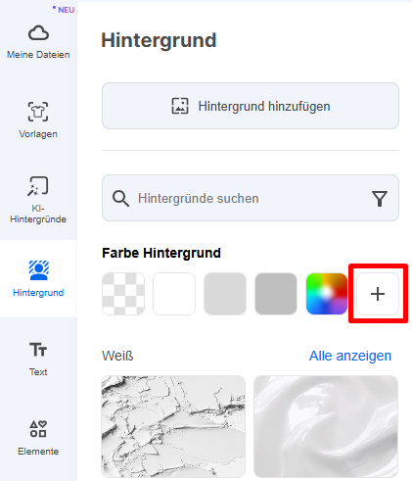Select the glossy white cream thumbnail

(326, 426)
